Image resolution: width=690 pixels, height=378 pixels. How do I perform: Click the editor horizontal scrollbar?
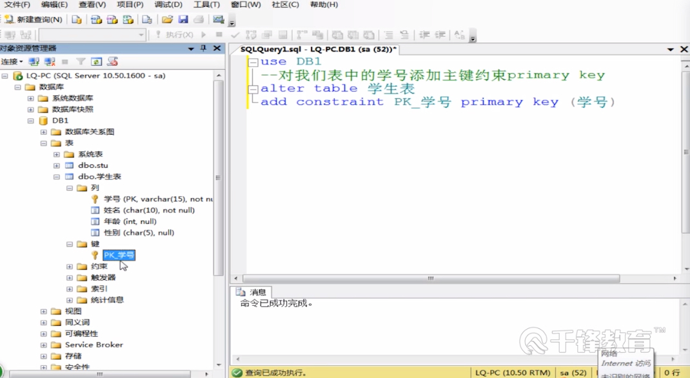[x=431, y=279]
